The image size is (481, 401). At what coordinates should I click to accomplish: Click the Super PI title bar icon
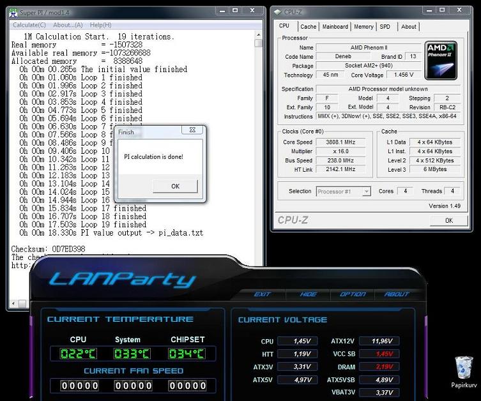point(13,13)
